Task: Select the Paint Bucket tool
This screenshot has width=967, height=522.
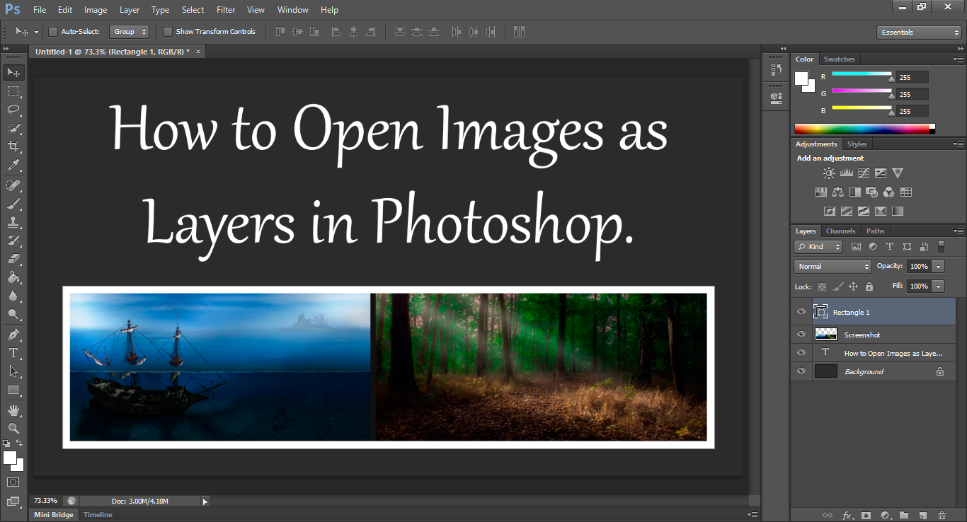Action: 13,277
